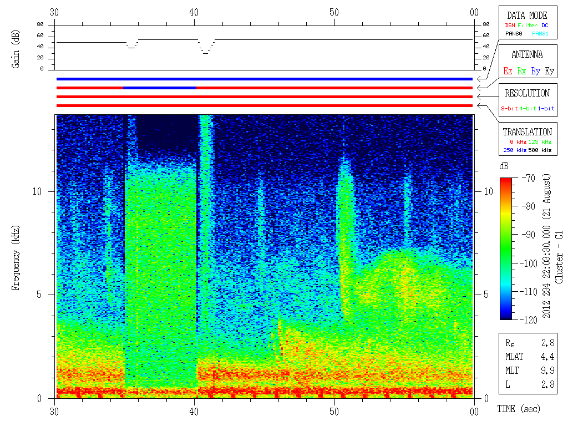Click the PAN81 label in Data Mode legend
Image resolution: width=568 pixels, height=426 pixels.
[x=540, y=34]
